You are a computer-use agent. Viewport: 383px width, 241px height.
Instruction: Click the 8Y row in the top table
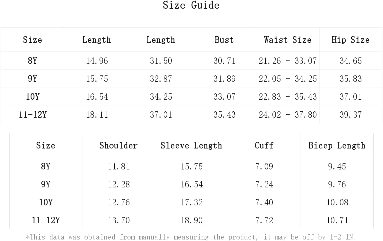191,60
